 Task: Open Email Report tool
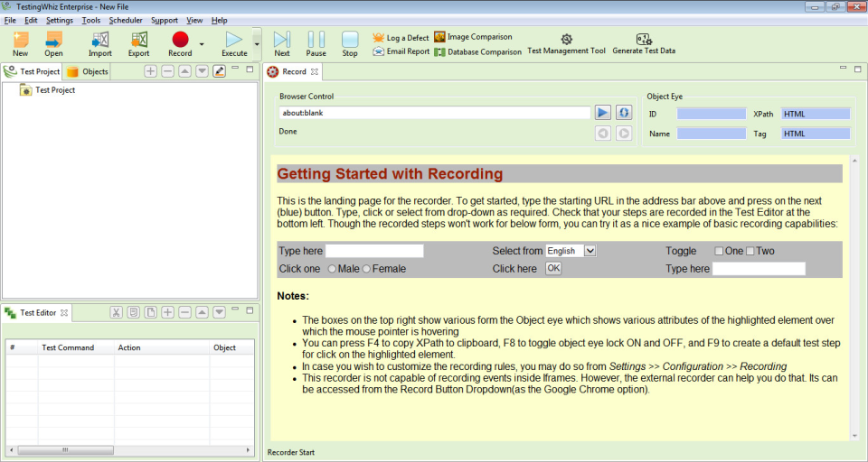[x=401, y=51]
